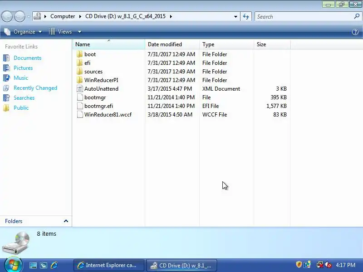Open Public favorite link
This screenshot has height=272, width=363.
(21, 108)
